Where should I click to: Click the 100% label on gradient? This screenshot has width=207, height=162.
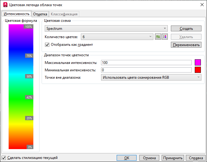(x=28, y=26)
